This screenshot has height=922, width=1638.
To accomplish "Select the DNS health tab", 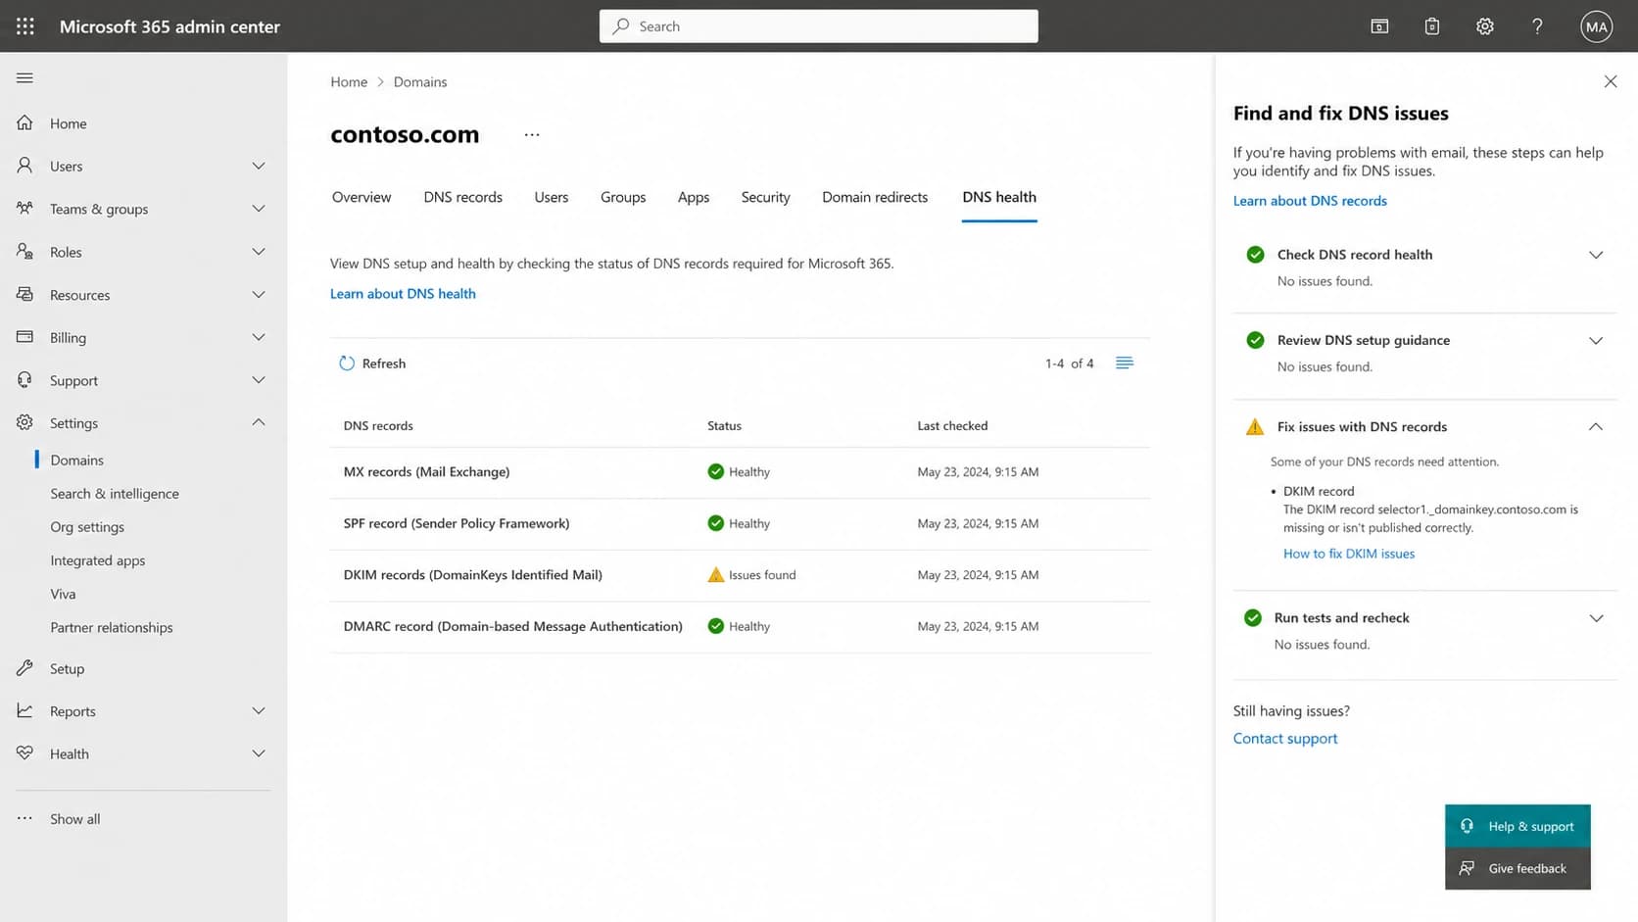I will (x=999, y=197).
